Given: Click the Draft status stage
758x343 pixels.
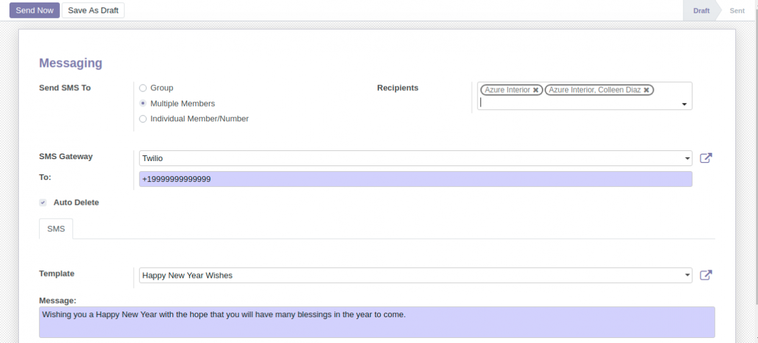Looking at the screenshot, I should tap(701, 11).
